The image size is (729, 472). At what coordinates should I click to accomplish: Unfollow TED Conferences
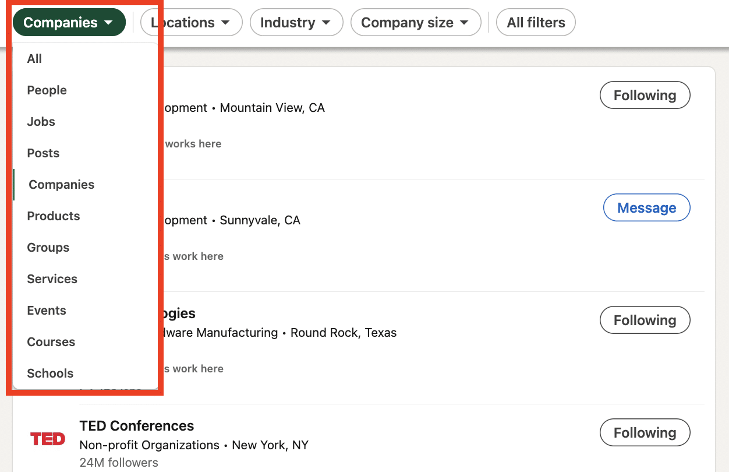pyautogui.click(x=645, y=432)
